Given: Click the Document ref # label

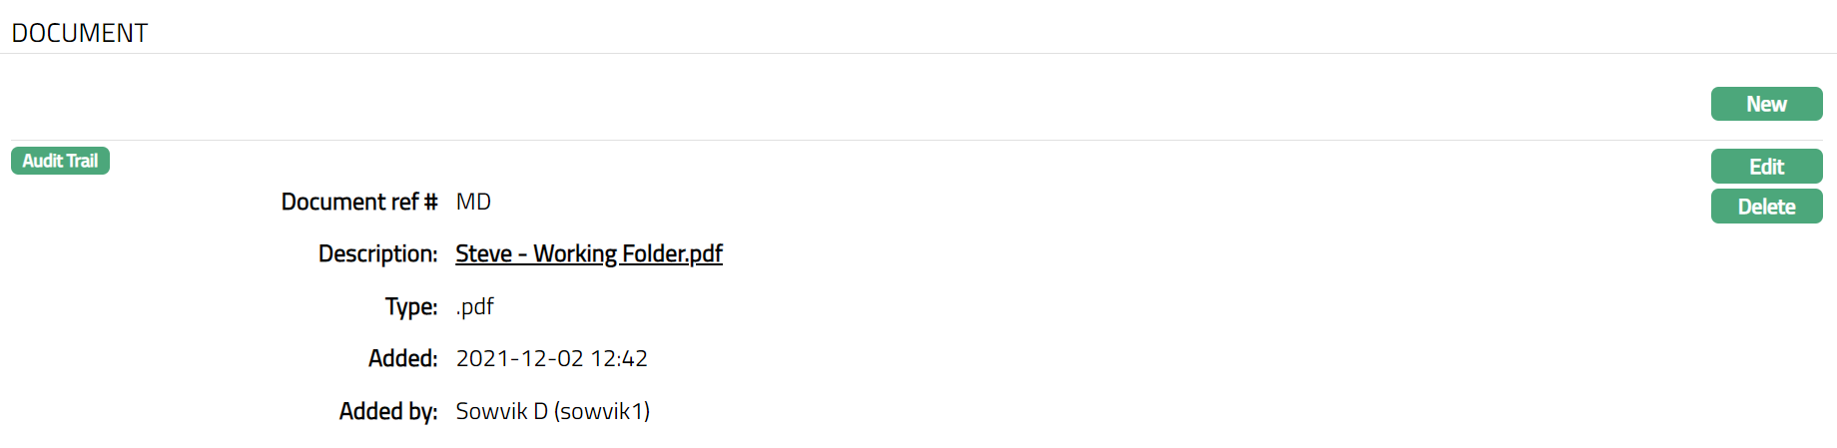Looking at the screenshot, I should 359,202.
